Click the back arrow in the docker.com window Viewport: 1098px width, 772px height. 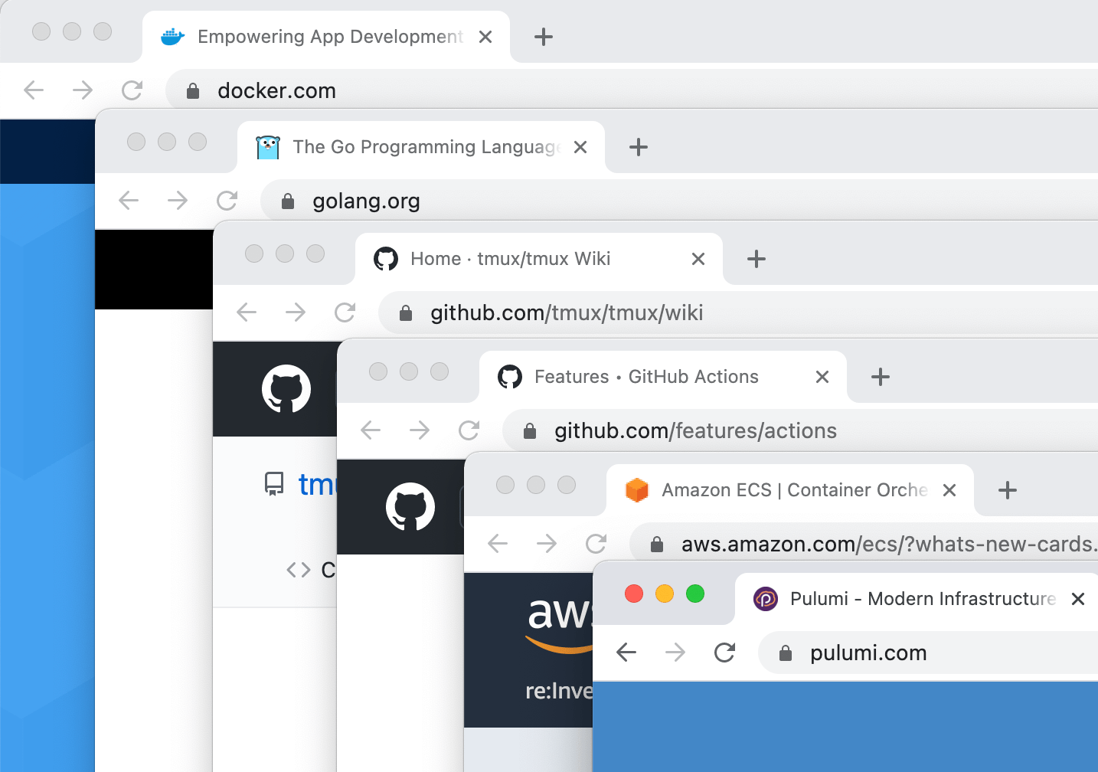pos(34,90)
